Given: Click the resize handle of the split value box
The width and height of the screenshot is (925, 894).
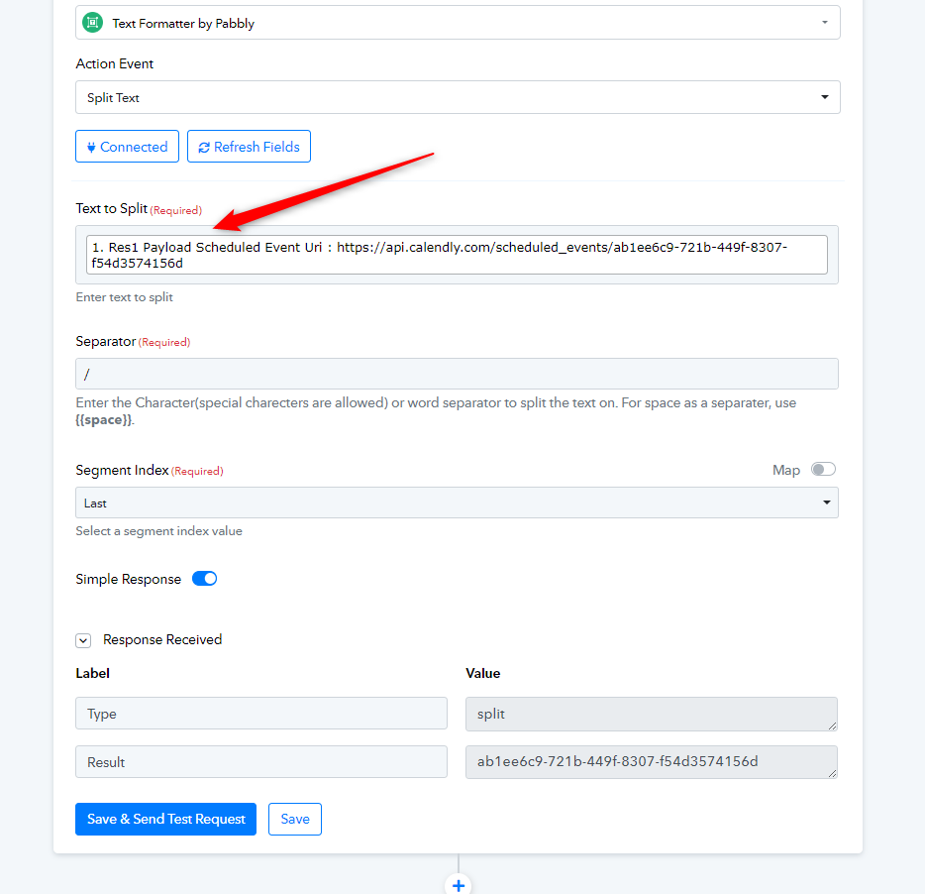Looking at the screenshot, I should click(832, 726).
